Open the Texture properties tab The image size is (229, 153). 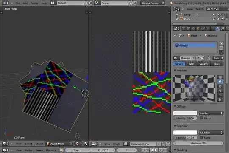pos(223,28)
